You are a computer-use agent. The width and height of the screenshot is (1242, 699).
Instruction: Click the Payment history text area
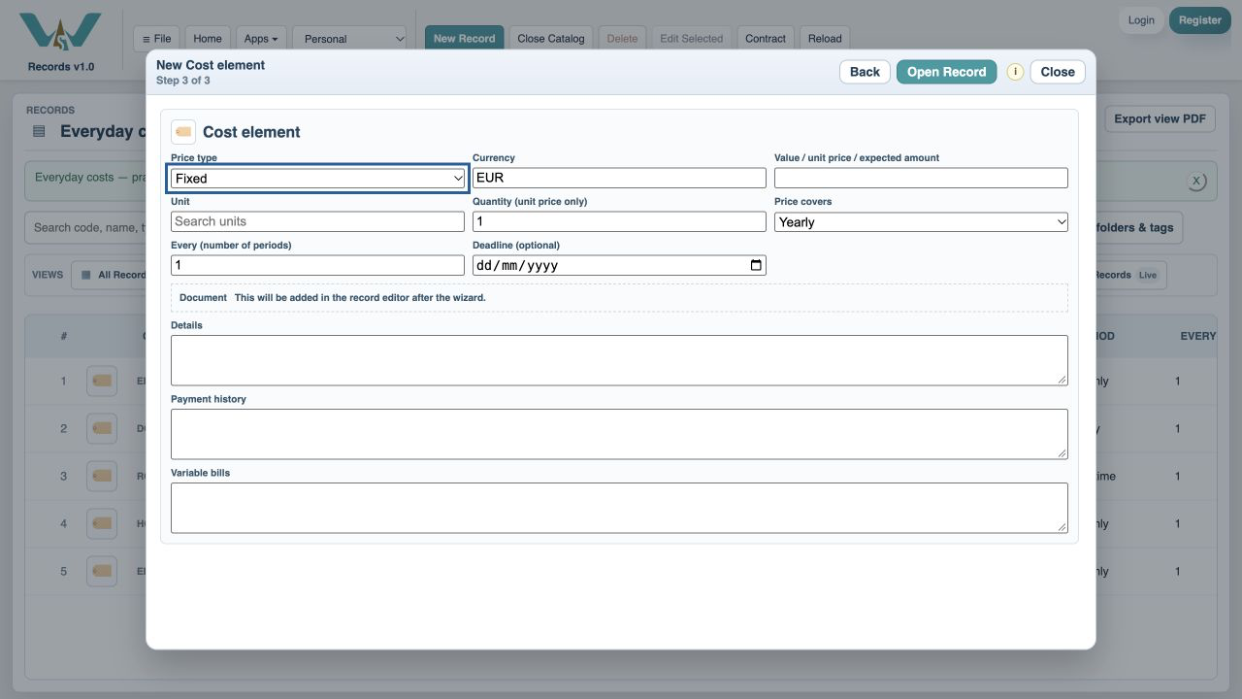(619, 434)
